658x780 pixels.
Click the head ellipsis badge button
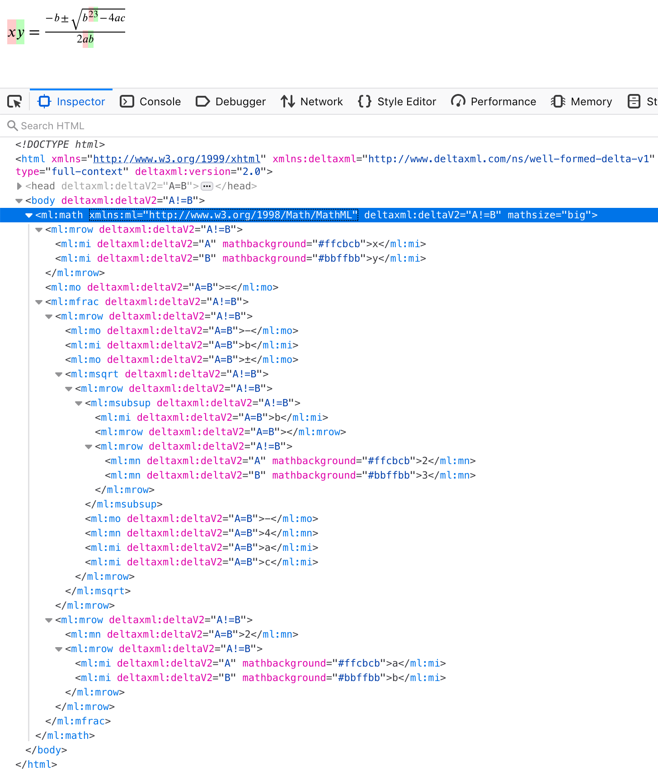[x=207, y=186]
